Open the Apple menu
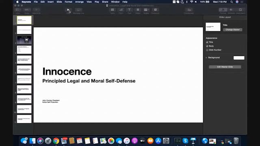The height and width of the screenshot is (146, 260). [17, 2]
